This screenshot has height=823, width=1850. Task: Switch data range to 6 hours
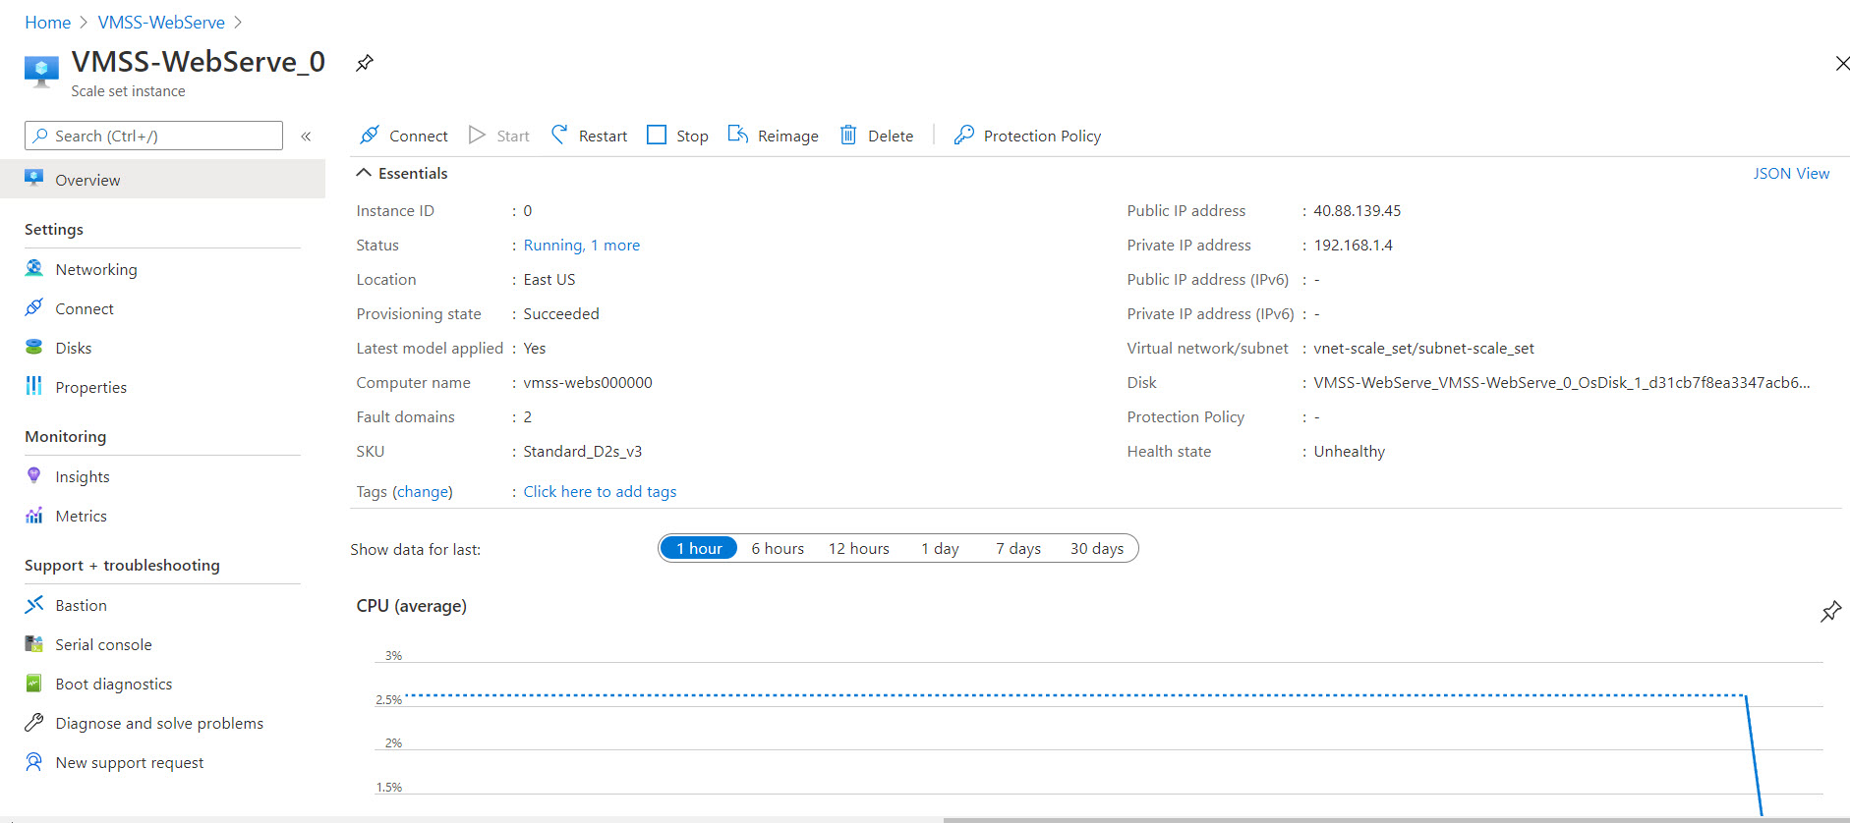[777, 548]
